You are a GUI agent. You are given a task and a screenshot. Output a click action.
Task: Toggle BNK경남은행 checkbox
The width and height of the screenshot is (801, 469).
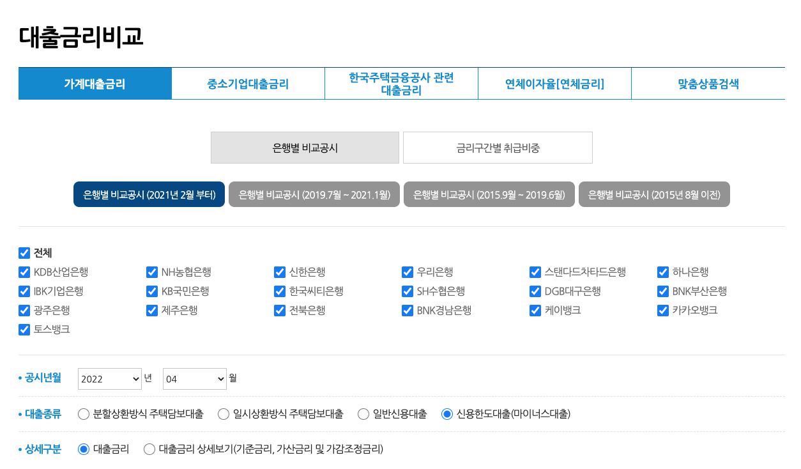[408, 311]
